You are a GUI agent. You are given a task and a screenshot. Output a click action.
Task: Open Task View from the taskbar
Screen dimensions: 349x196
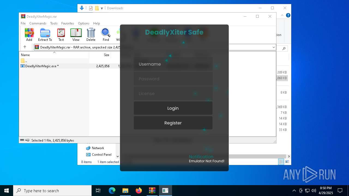(x=98, y=191)
